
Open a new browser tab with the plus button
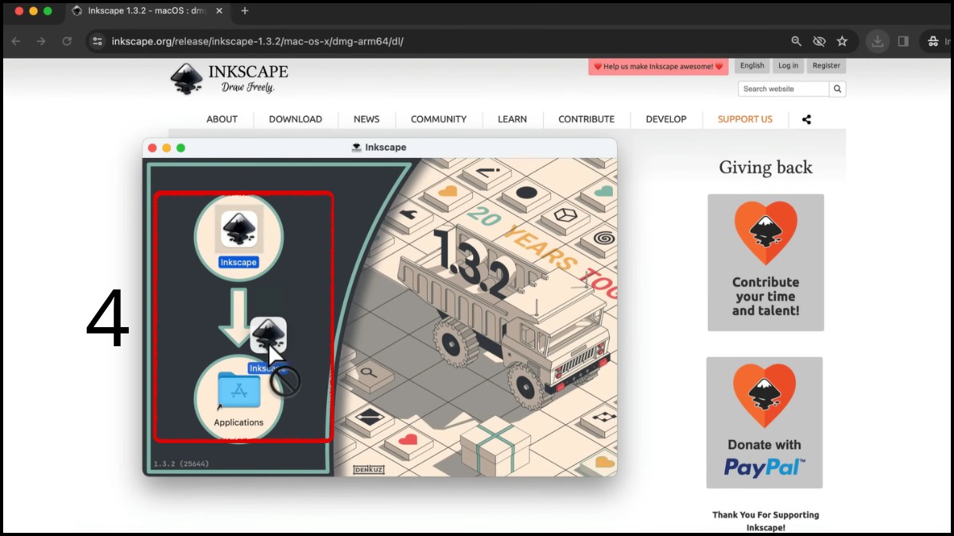point(245,11)
